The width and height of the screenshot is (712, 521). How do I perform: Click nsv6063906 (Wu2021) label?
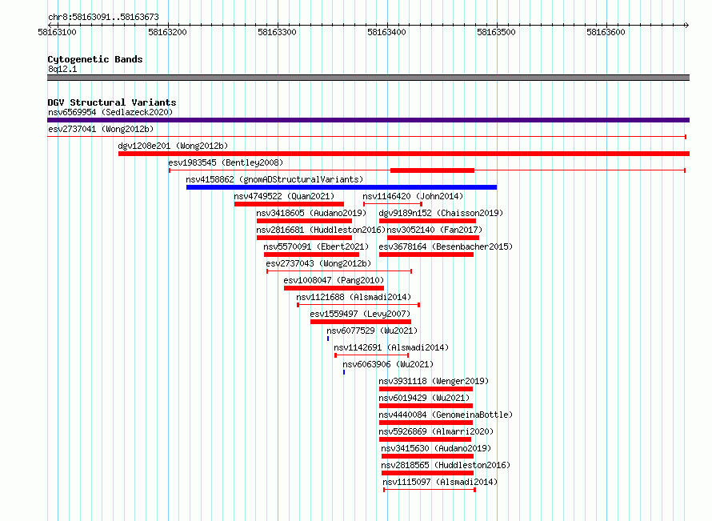(388, 364)
